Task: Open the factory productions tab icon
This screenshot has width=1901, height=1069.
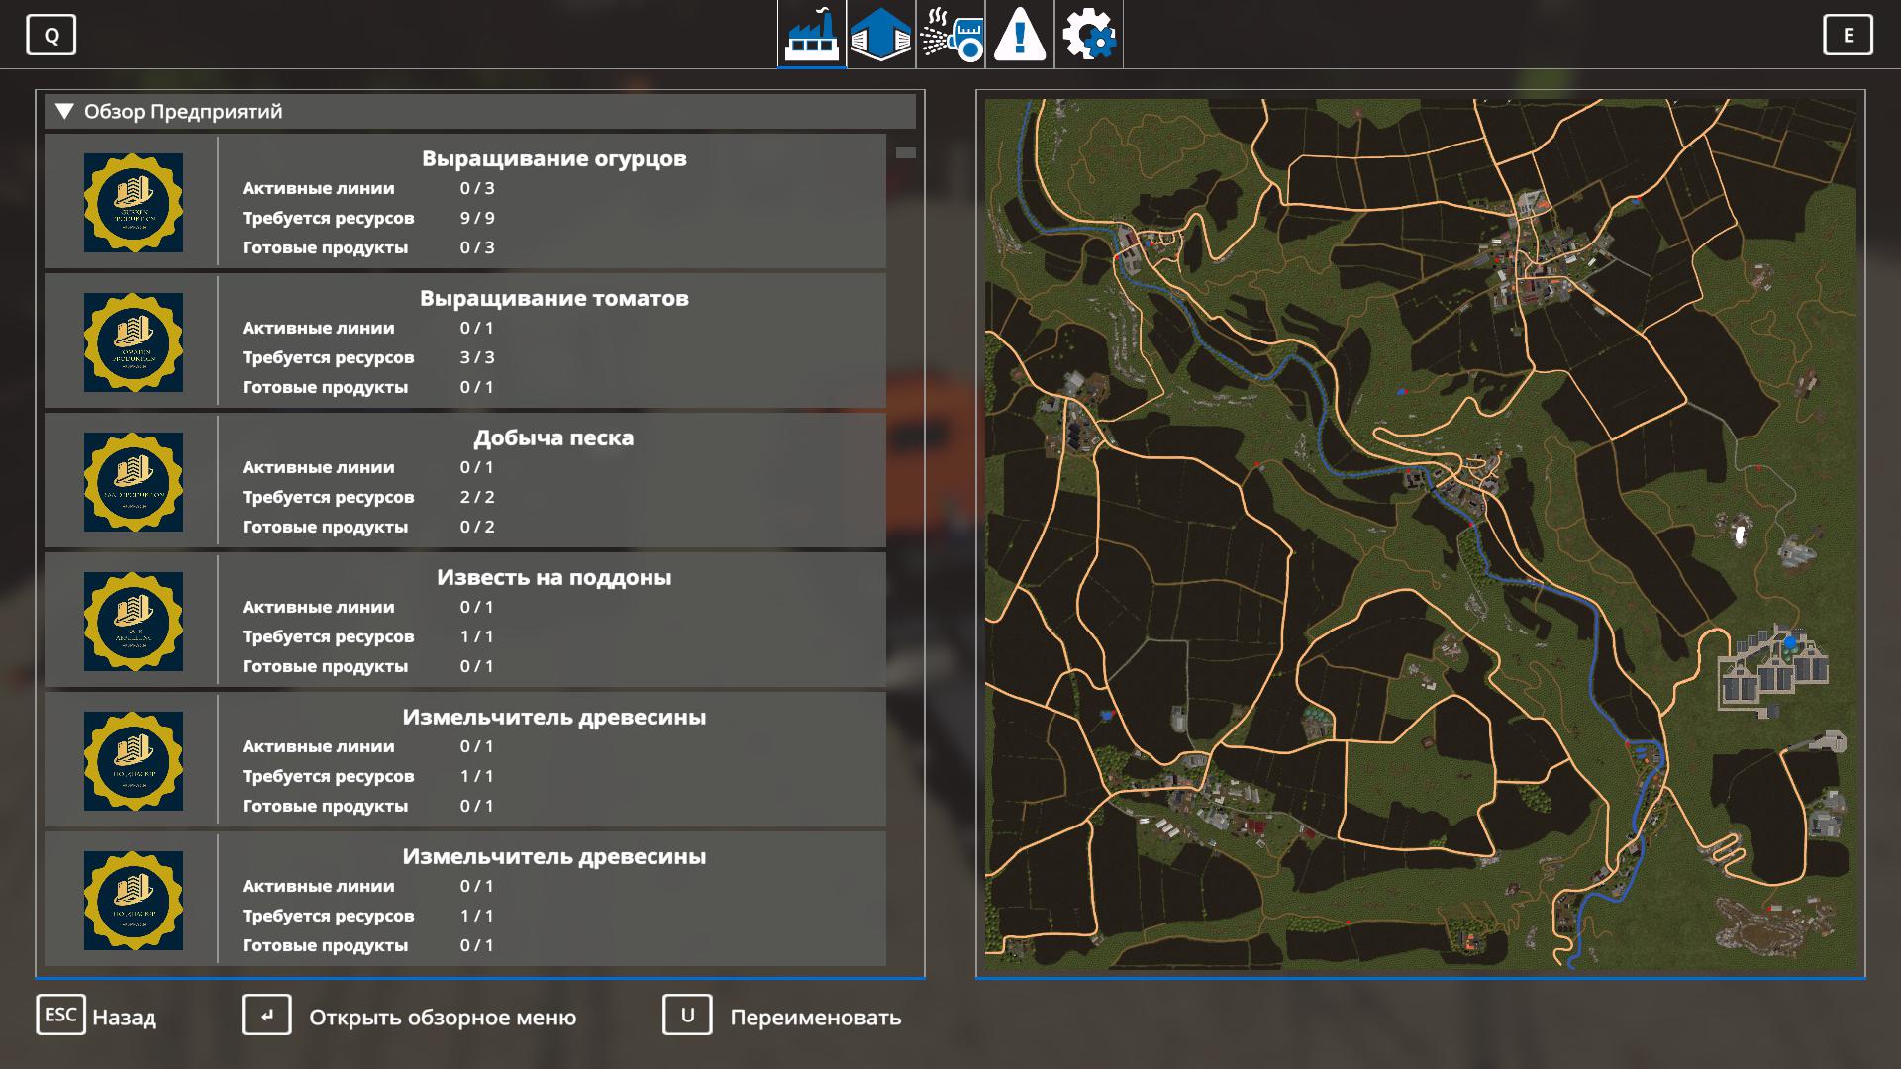Action: pyautogui.click(x=812, y=35)
